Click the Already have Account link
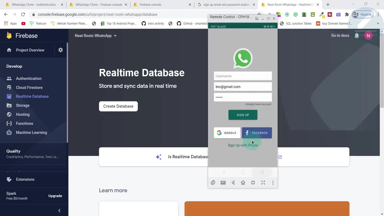The image size is (384, 216). [x=258, y=104]
